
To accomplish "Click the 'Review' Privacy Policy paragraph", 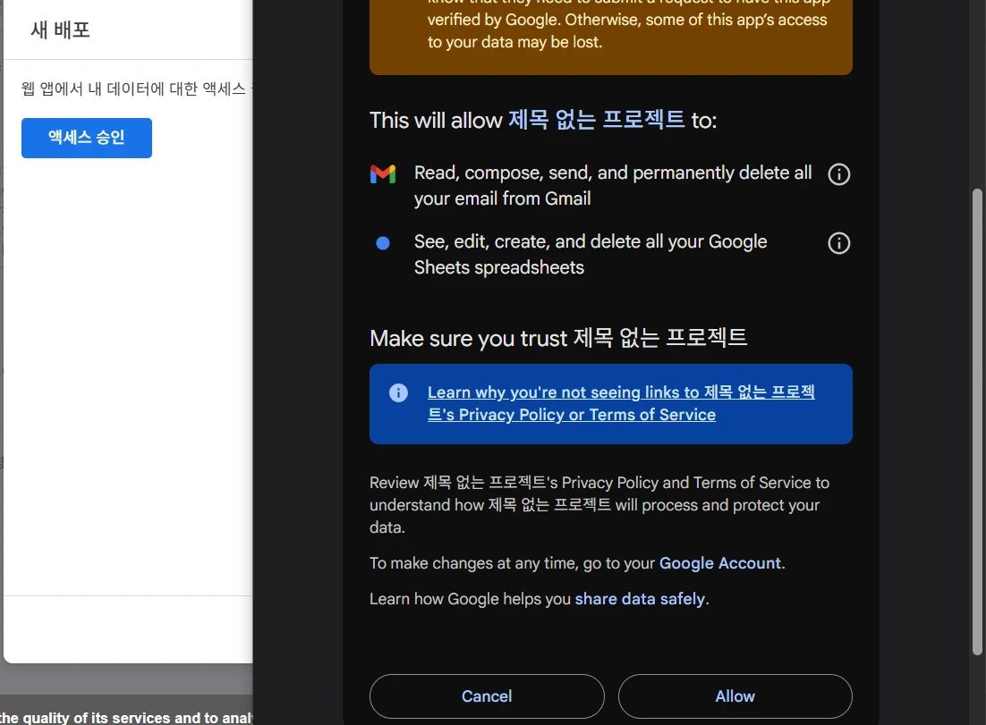I will [x=599, y=504].
